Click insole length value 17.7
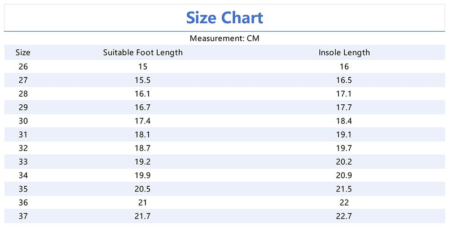This screenshot has height=227, width=449. pyautogui.click(x=344, y=107)
